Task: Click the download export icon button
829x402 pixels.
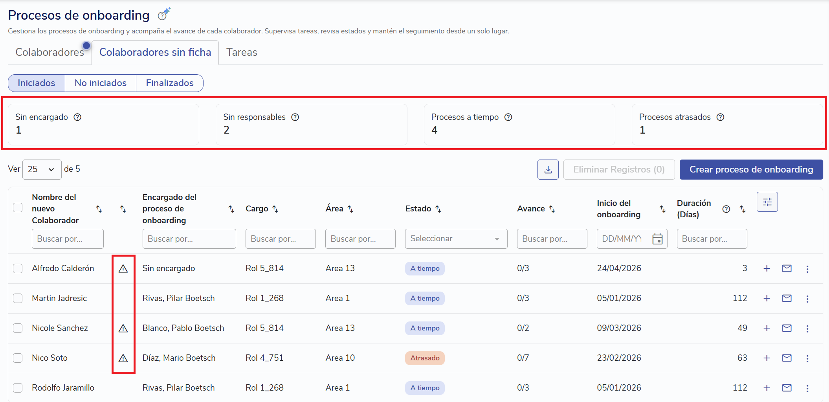Action: pos(548,170)
